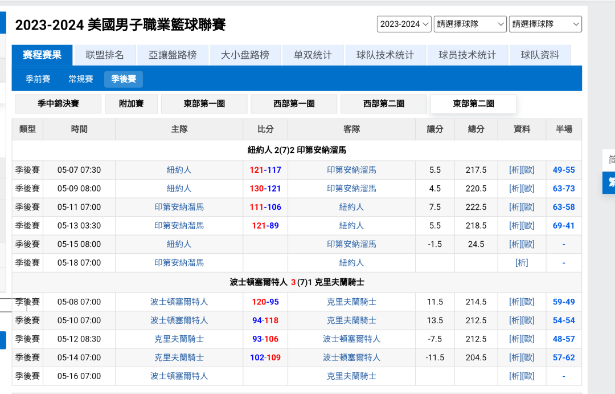Screen dimensions: 615x394
Task: Open the first 請選擇球隊 team dropdown
Action: [470, 24]
